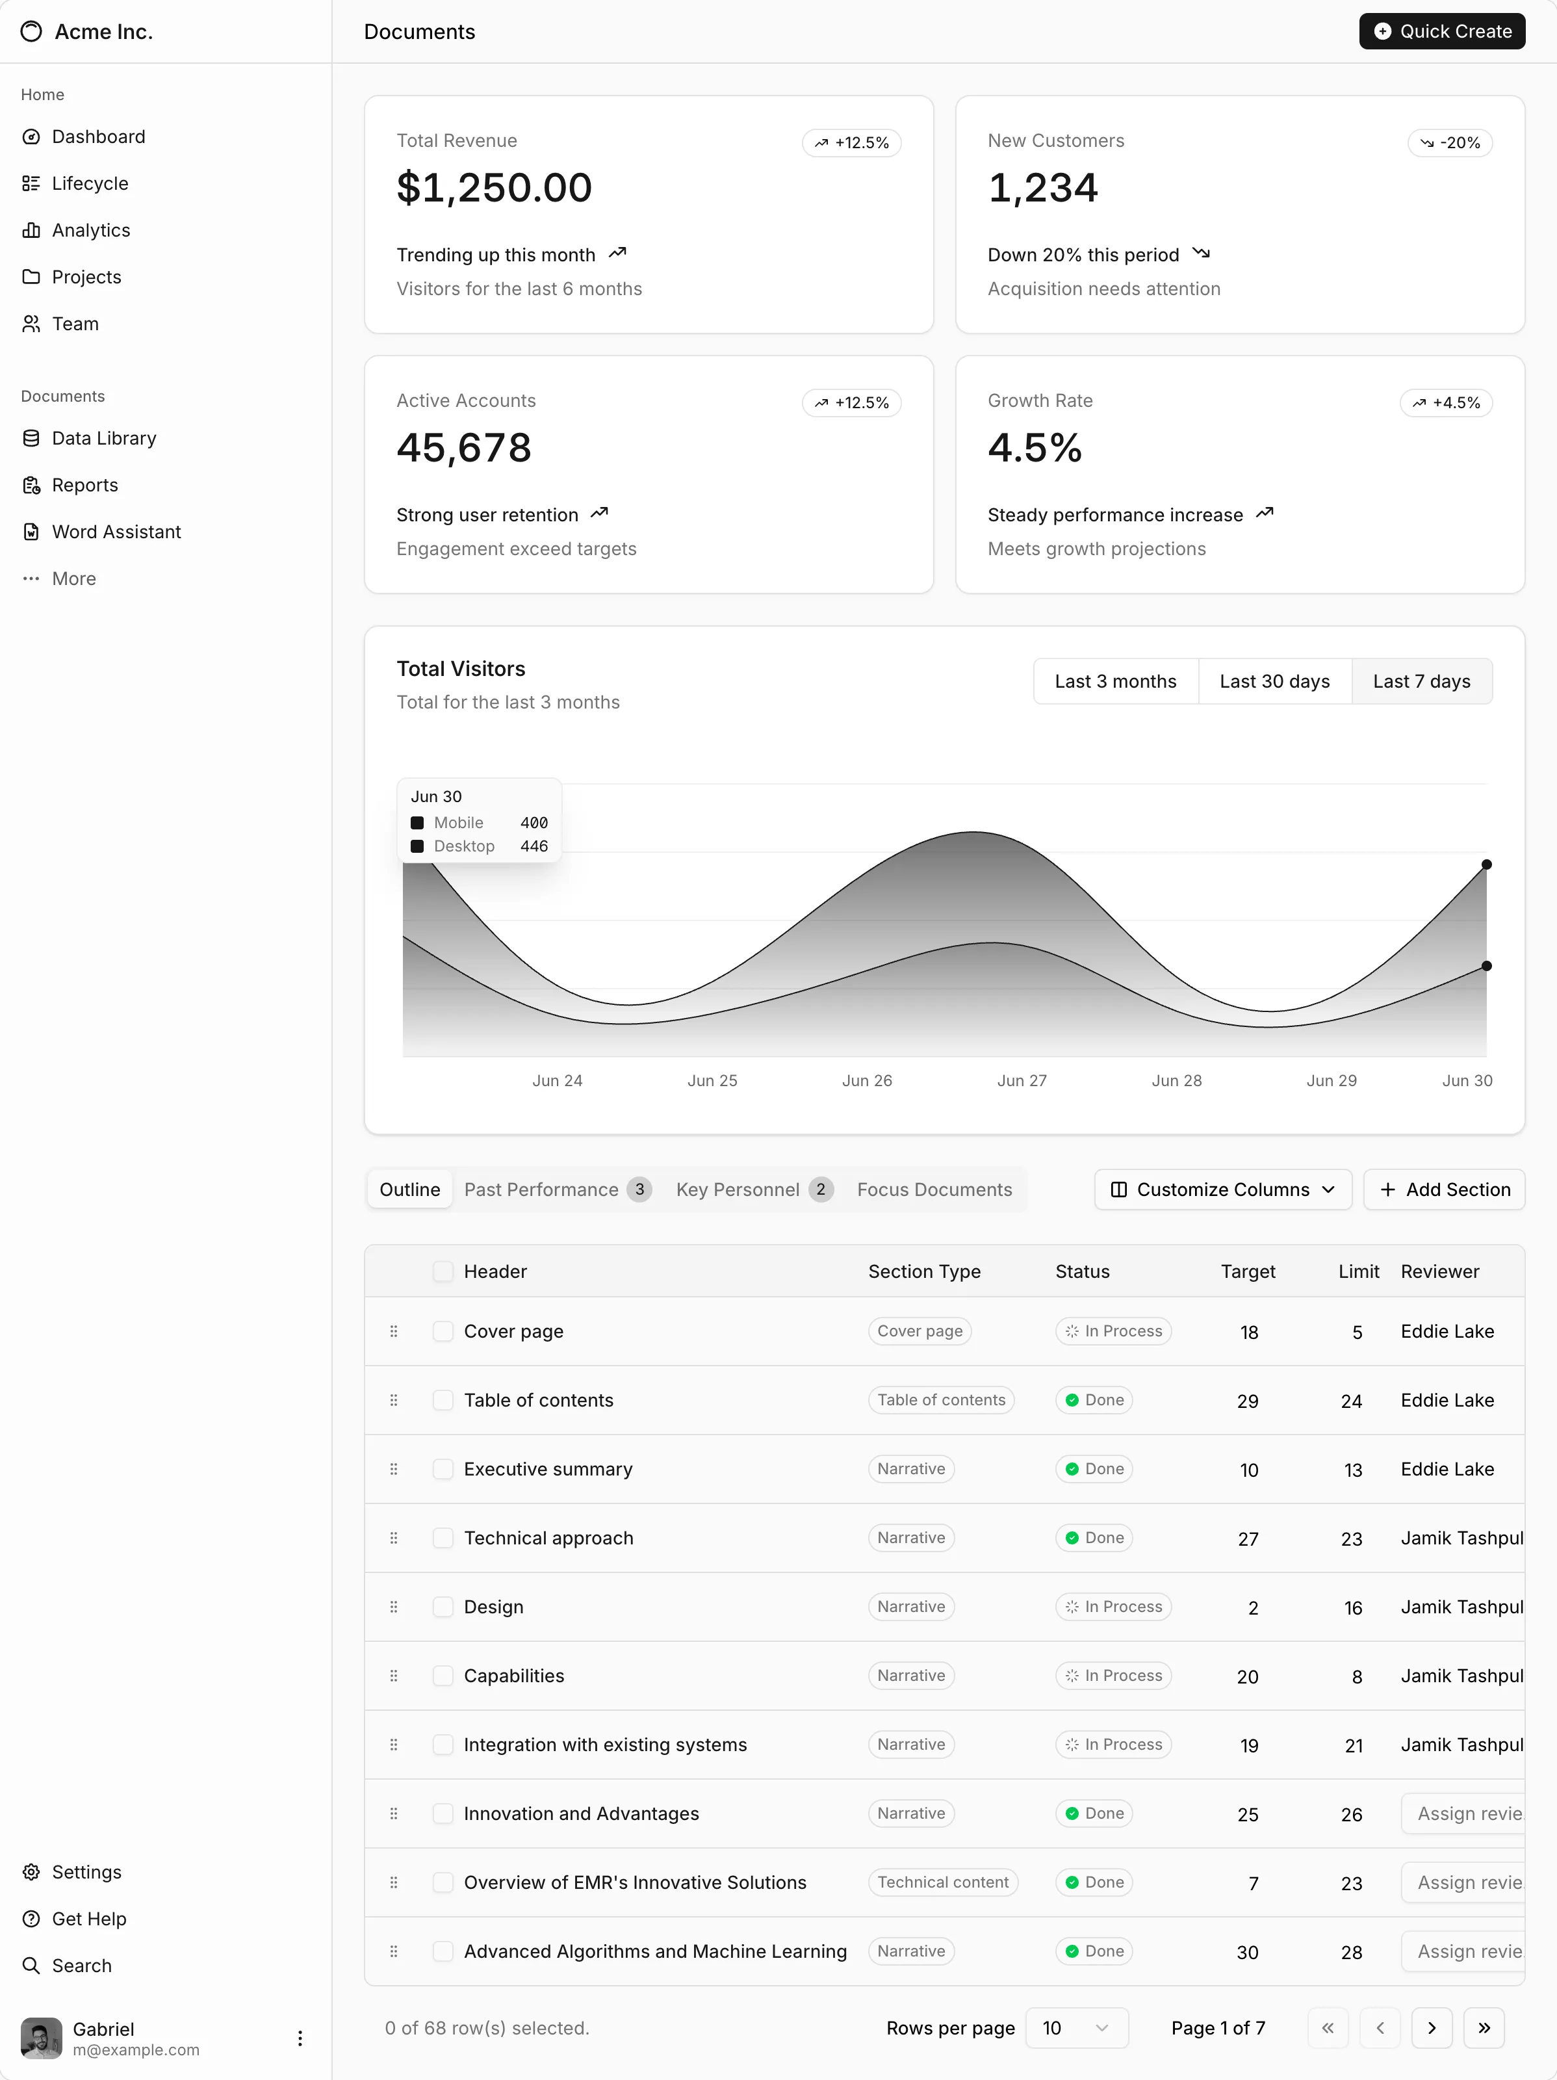The image size is (1557, 2080).
Task: Open reviewer dropdown for Innovation and Advantages
Action: 1462,1814
